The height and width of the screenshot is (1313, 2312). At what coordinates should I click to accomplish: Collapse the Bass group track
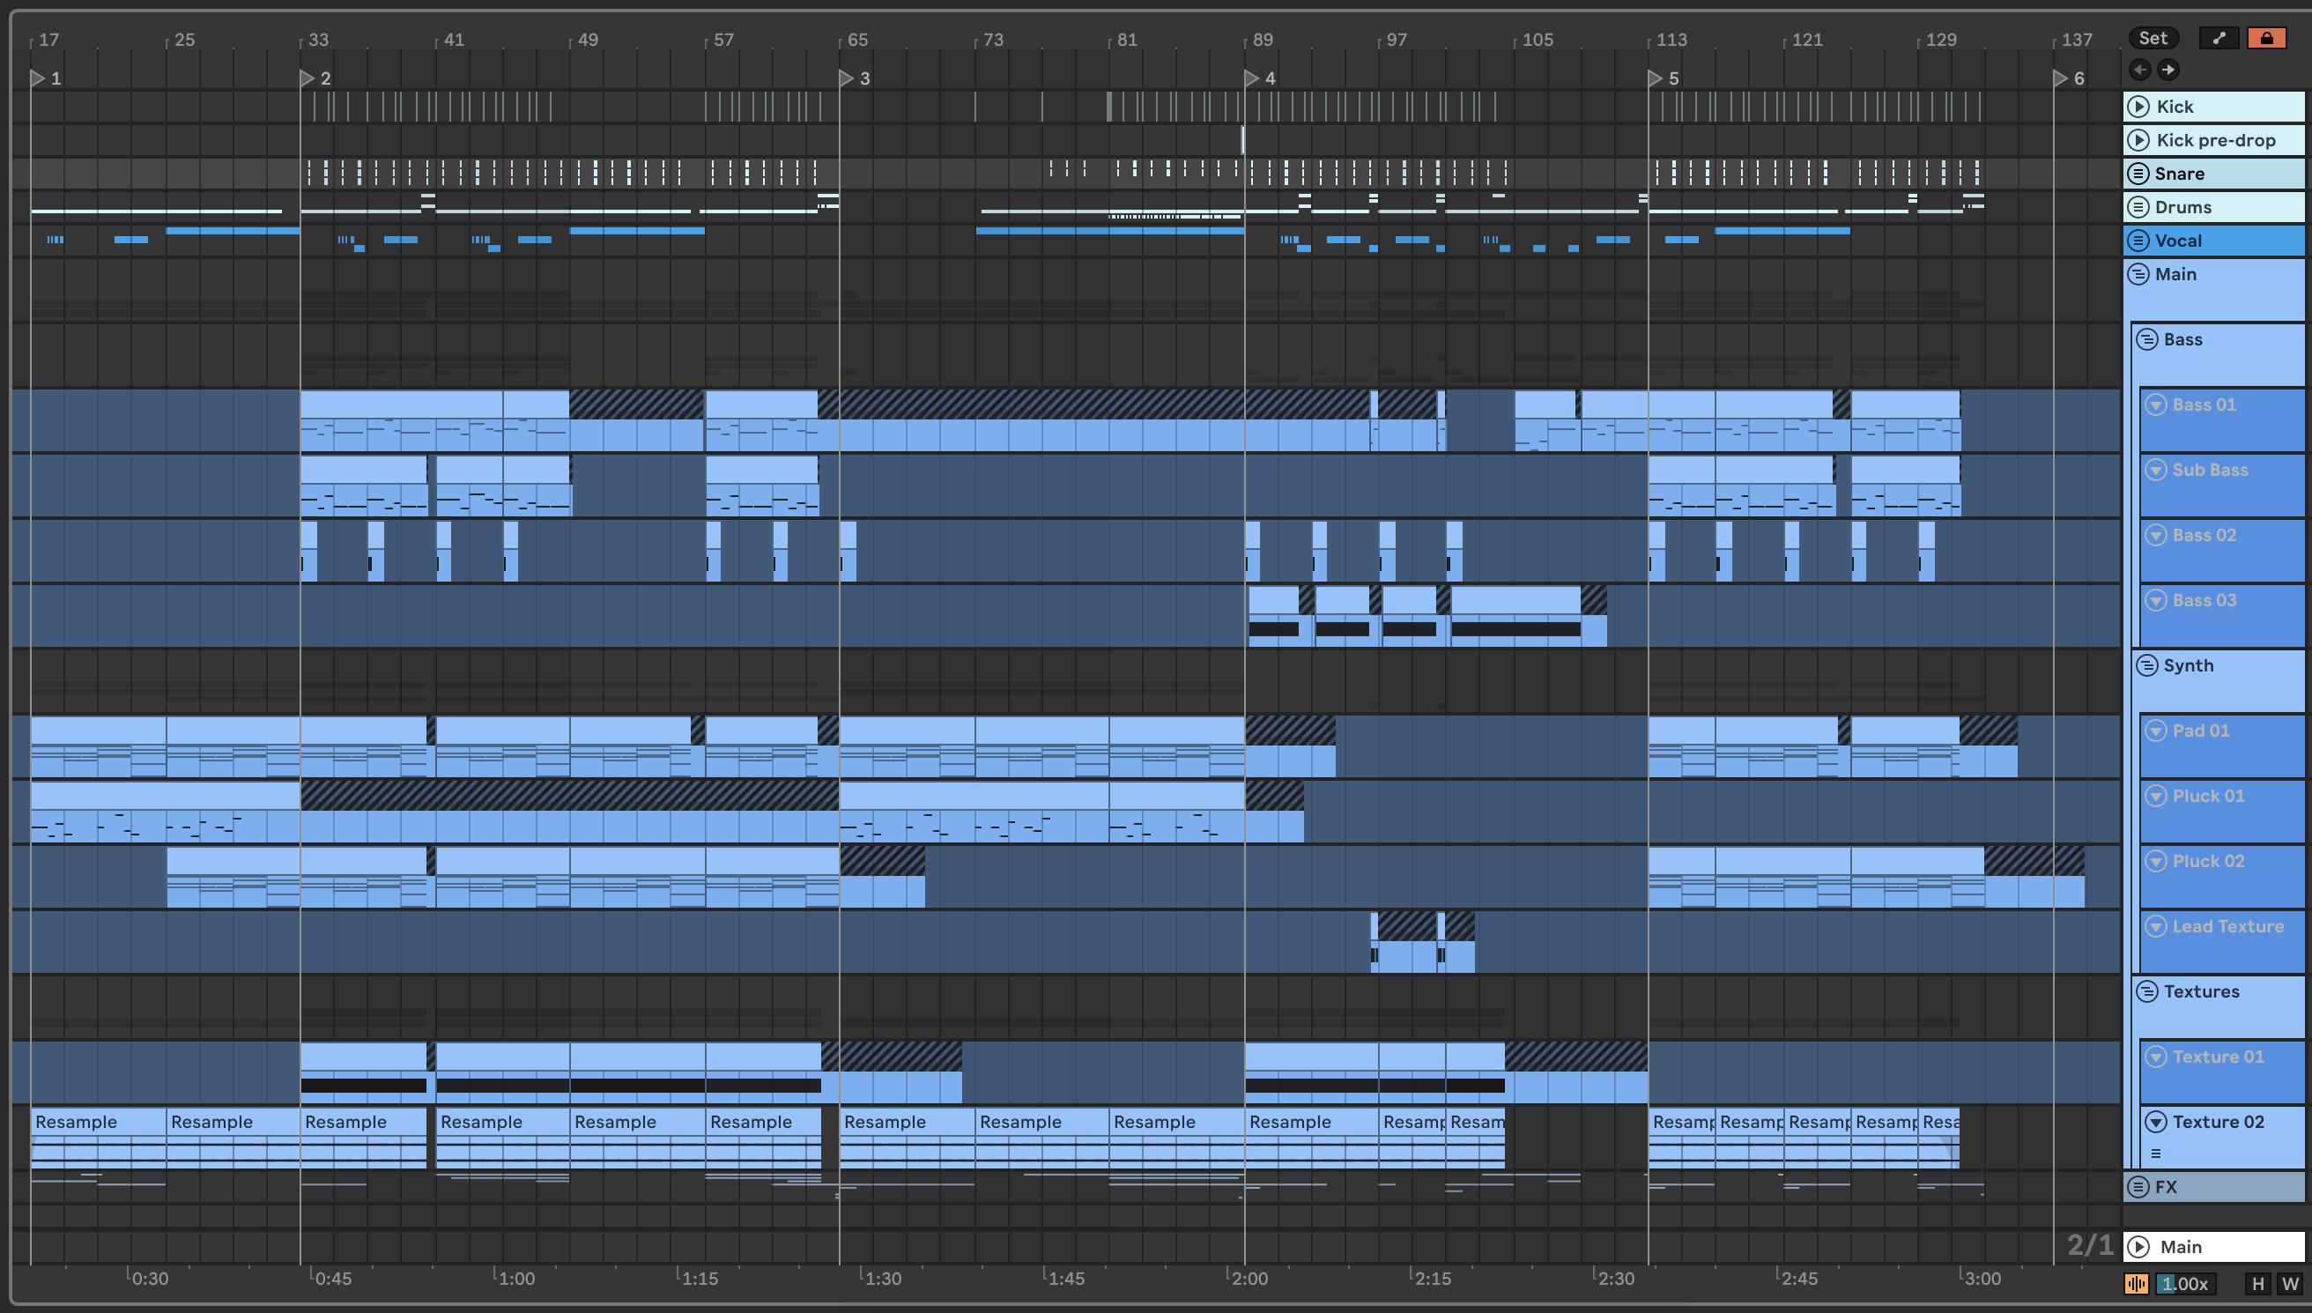(x=2147, y=339)
